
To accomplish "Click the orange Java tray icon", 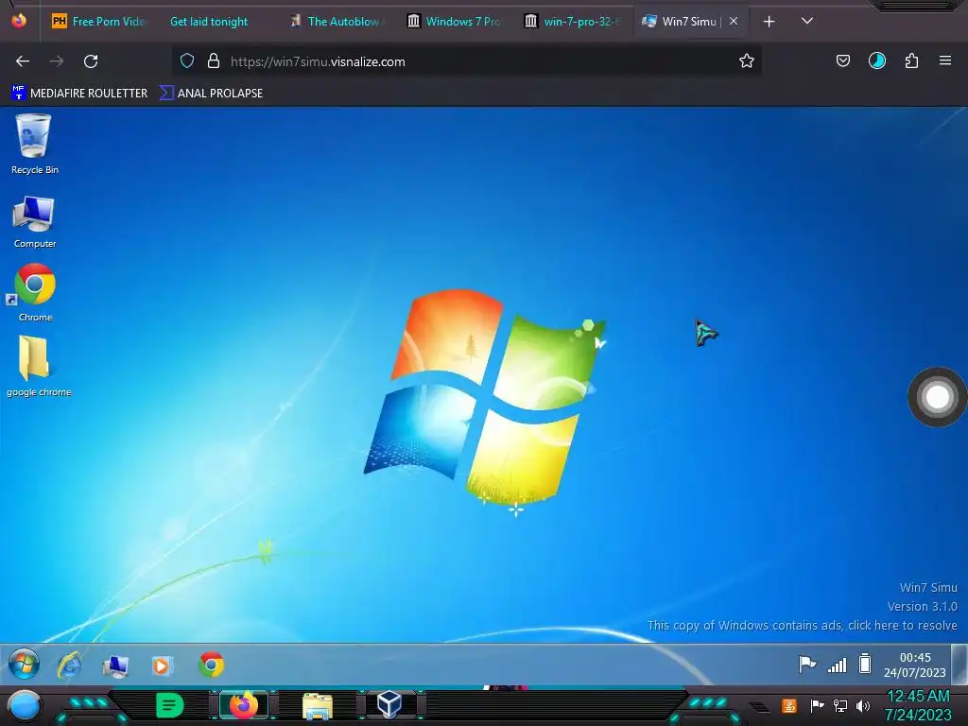I will click(789, 705).
